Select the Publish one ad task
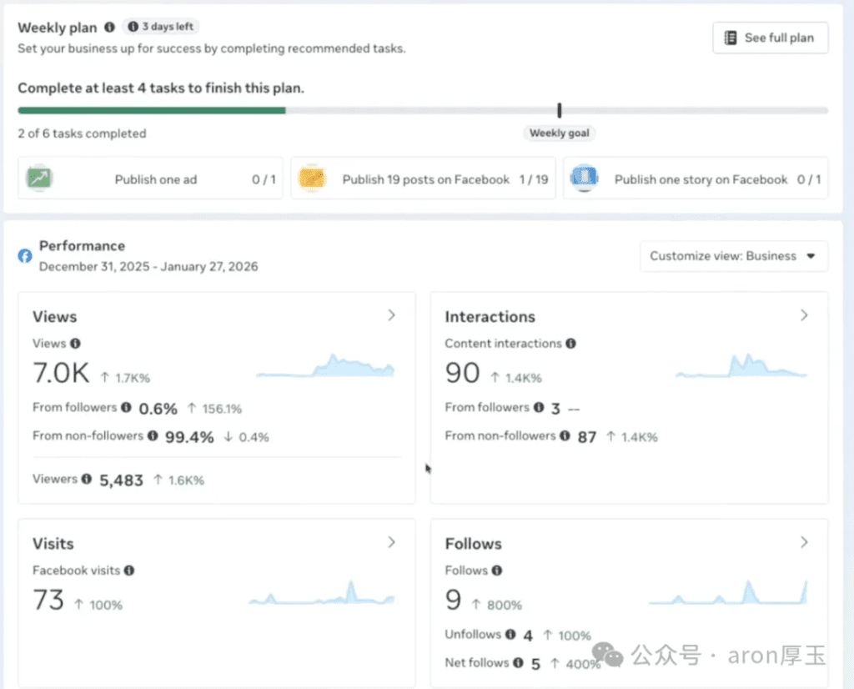Viewport: 854px width, 689px height. [151, 179]
